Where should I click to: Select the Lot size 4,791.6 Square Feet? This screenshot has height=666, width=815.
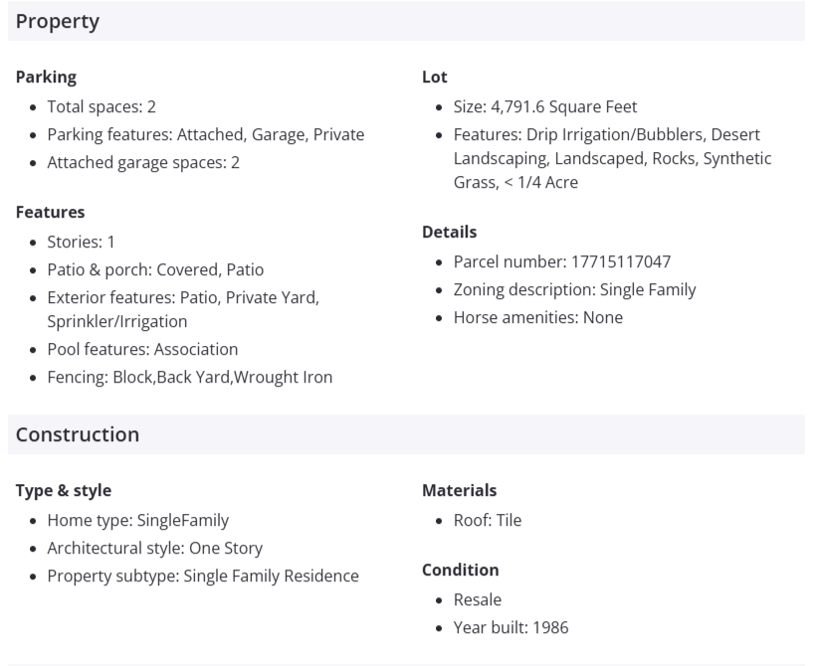[545, 106]
